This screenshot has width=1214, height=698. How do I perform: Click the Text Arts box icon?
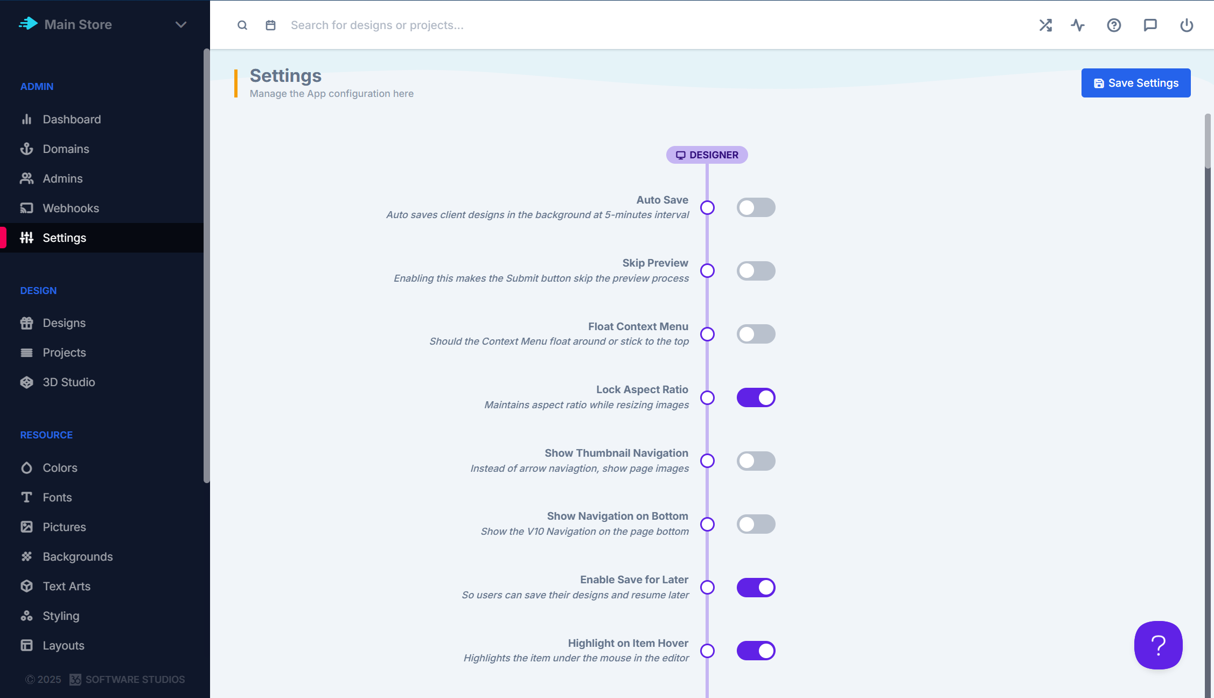coord(26,586)
